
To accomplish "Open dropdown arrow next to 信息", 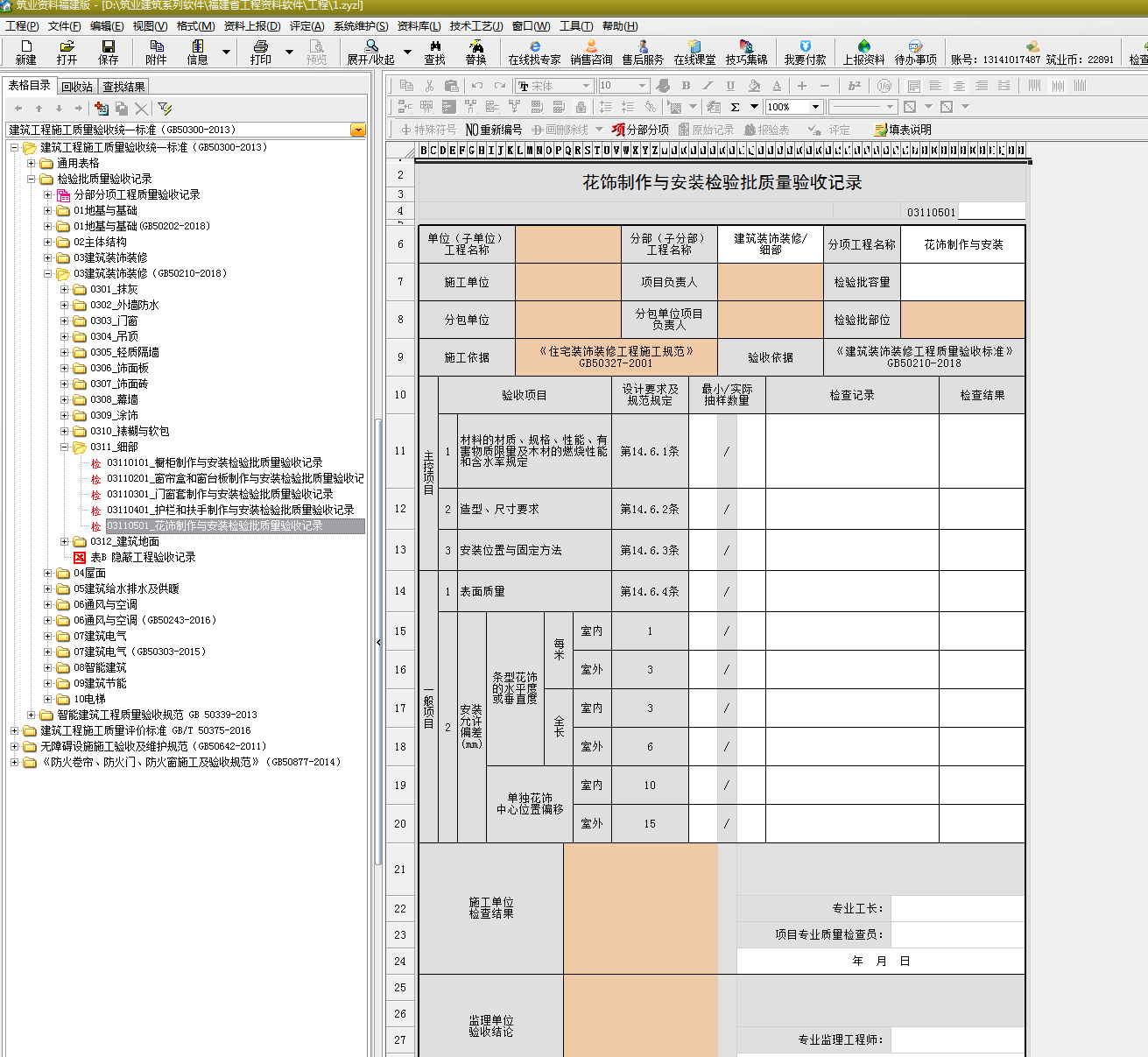I will coord(226,53).
